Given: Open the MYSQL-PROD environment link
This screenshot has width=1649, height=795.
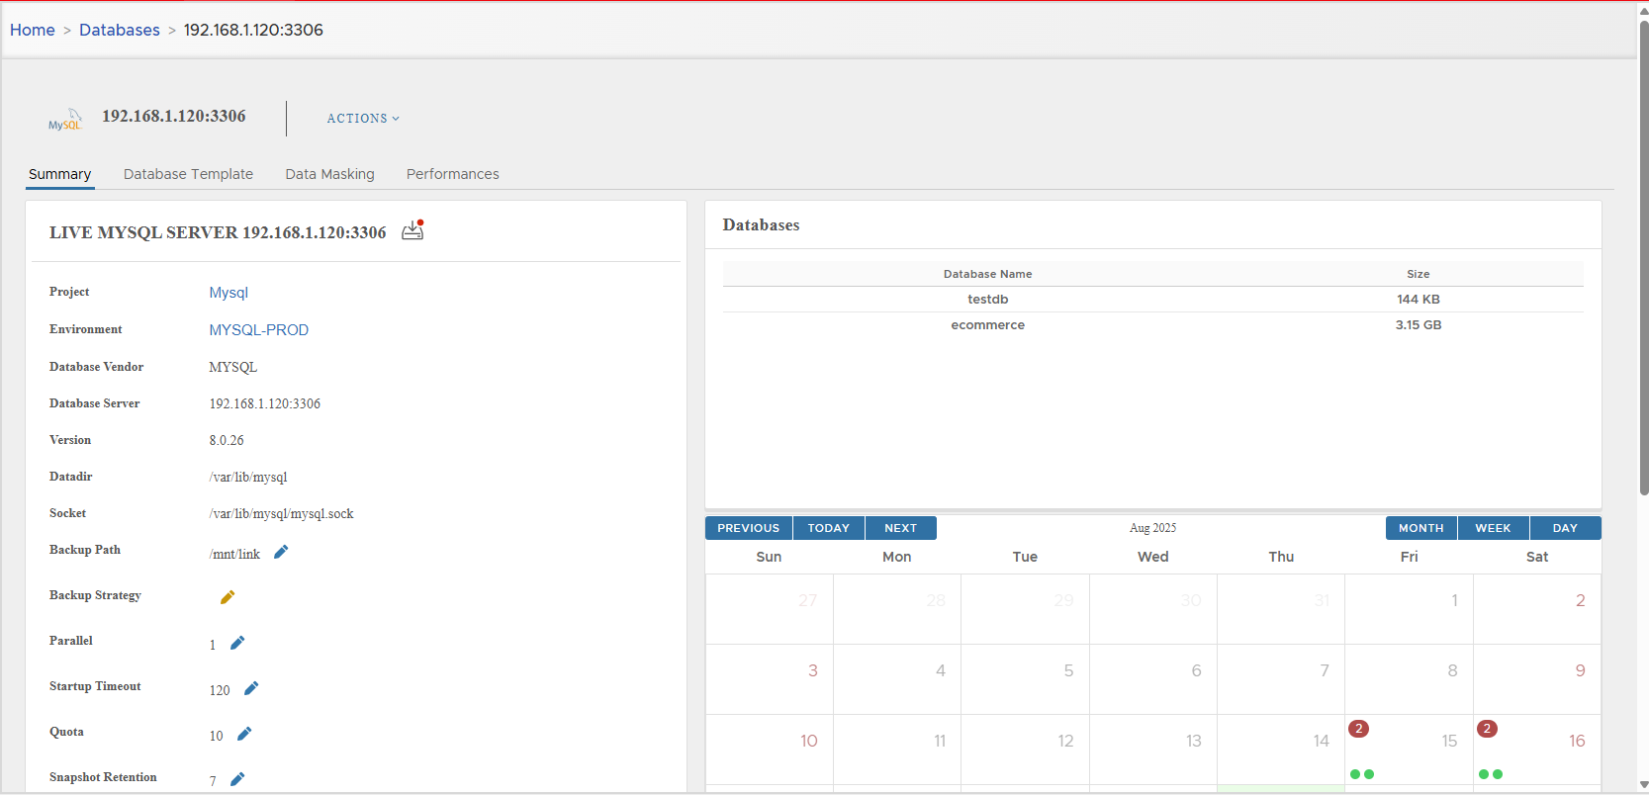Looking at the screenshot, I should 258,330.
